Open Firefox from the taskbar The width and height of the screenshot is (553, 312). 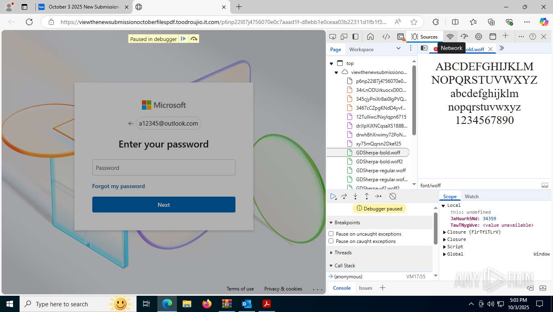pos(207,303)
